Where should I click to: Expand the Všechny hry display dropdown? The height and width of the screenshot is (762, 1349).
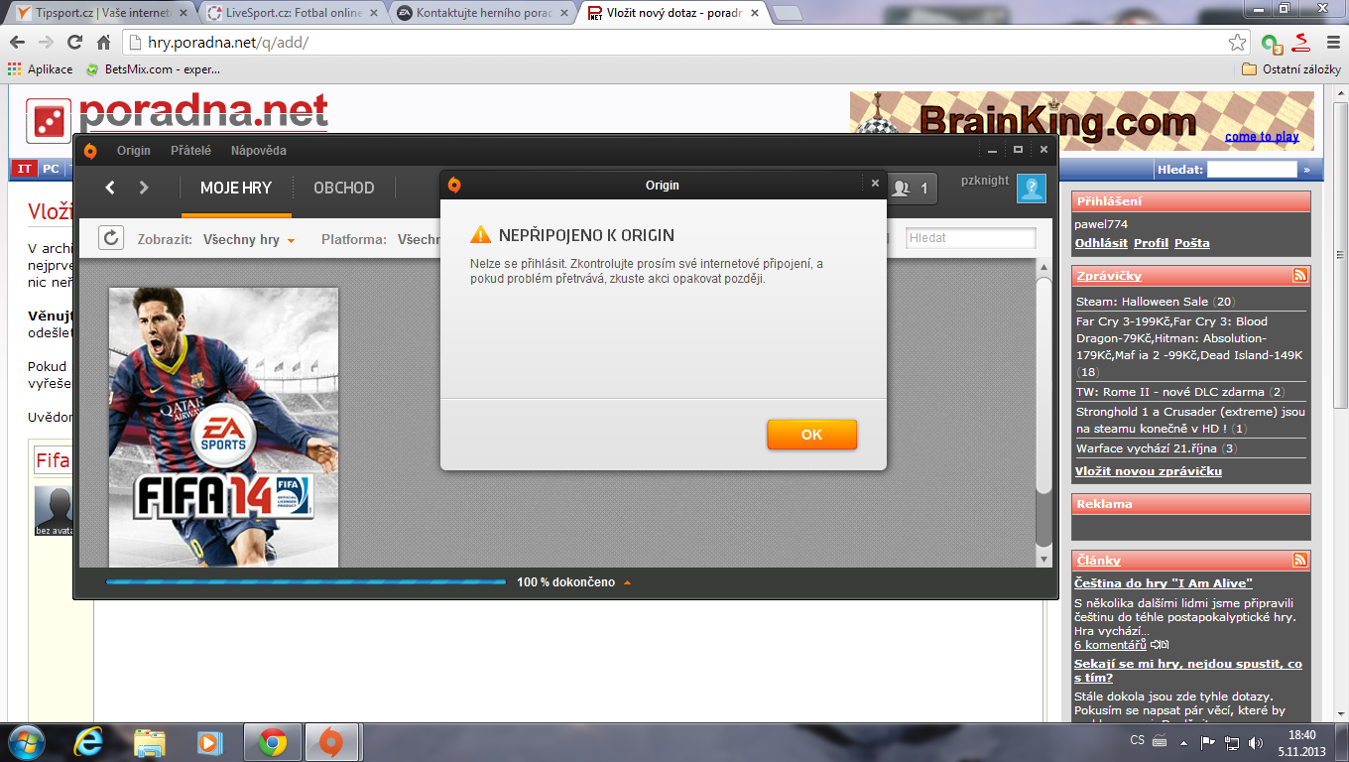click(249, 239)
